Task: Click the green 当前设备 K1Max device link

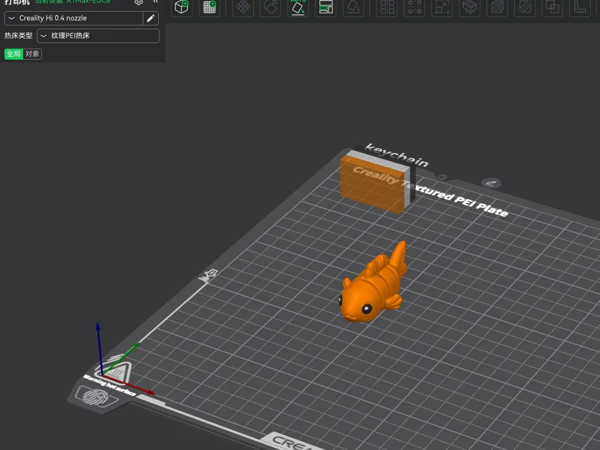Action: pyautogui.click(x=72, y=2)
